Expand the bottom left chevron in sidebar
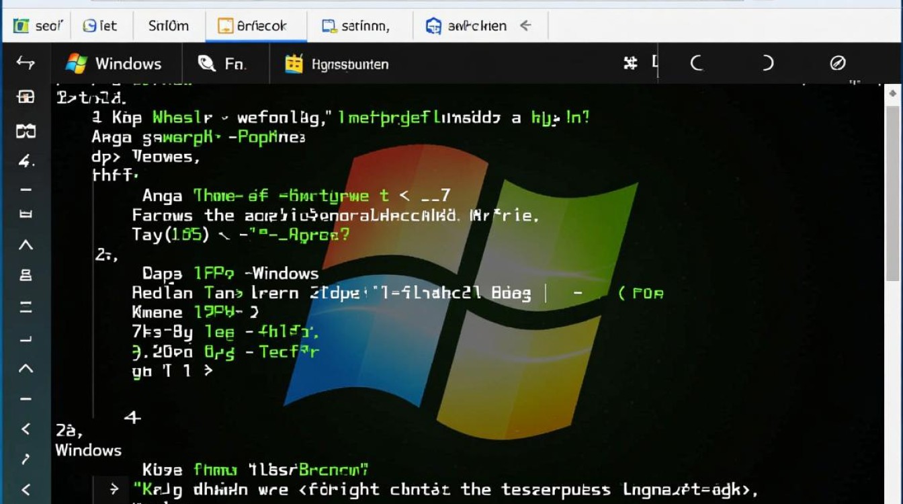 [x=26, y=489]
